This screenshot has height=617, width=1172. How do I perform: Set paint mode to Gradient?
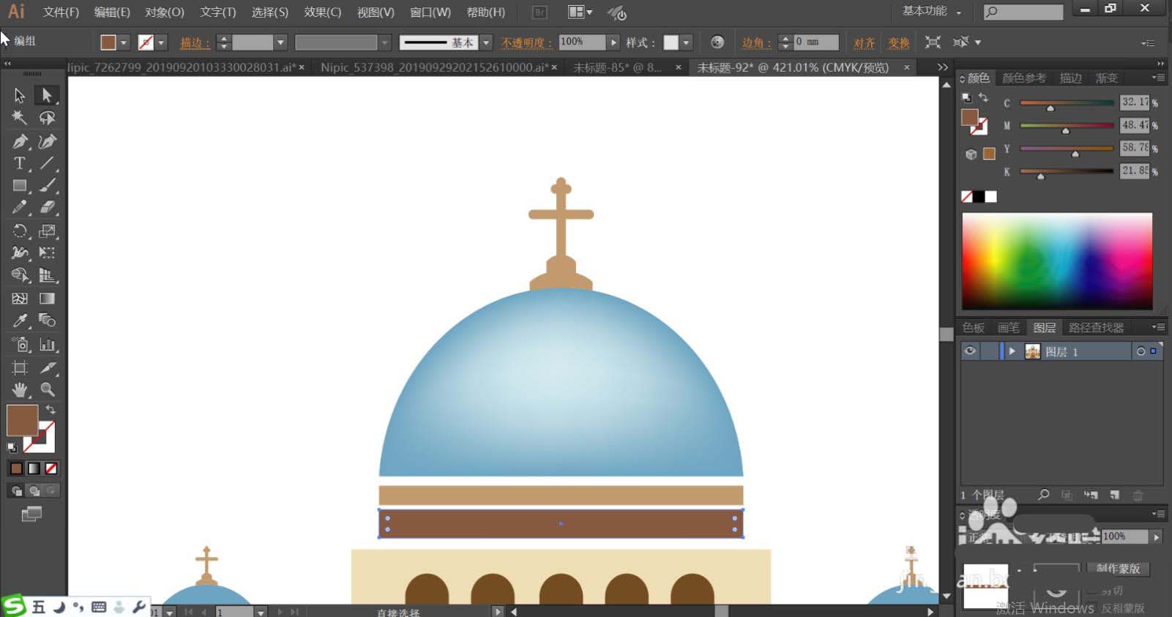click(34, 468)
